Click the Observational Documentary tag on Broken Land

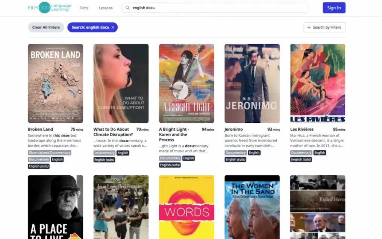50,153
